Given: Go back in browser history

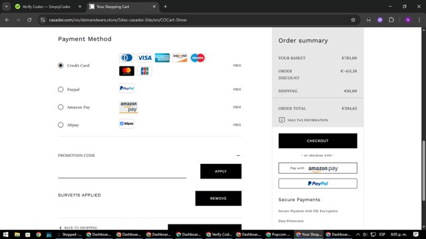Looking at the screenshot, I should click(7, 20).
